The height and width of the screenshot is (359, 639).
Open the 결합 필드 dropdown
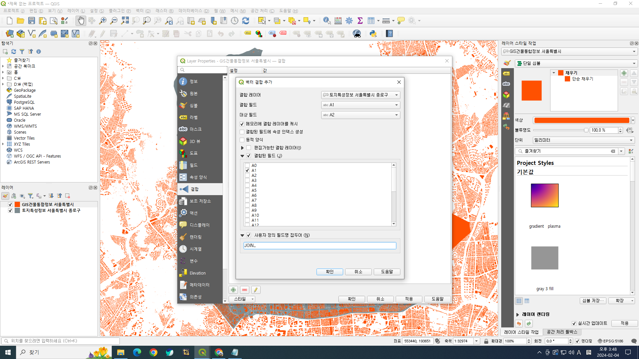coord(360,105)
